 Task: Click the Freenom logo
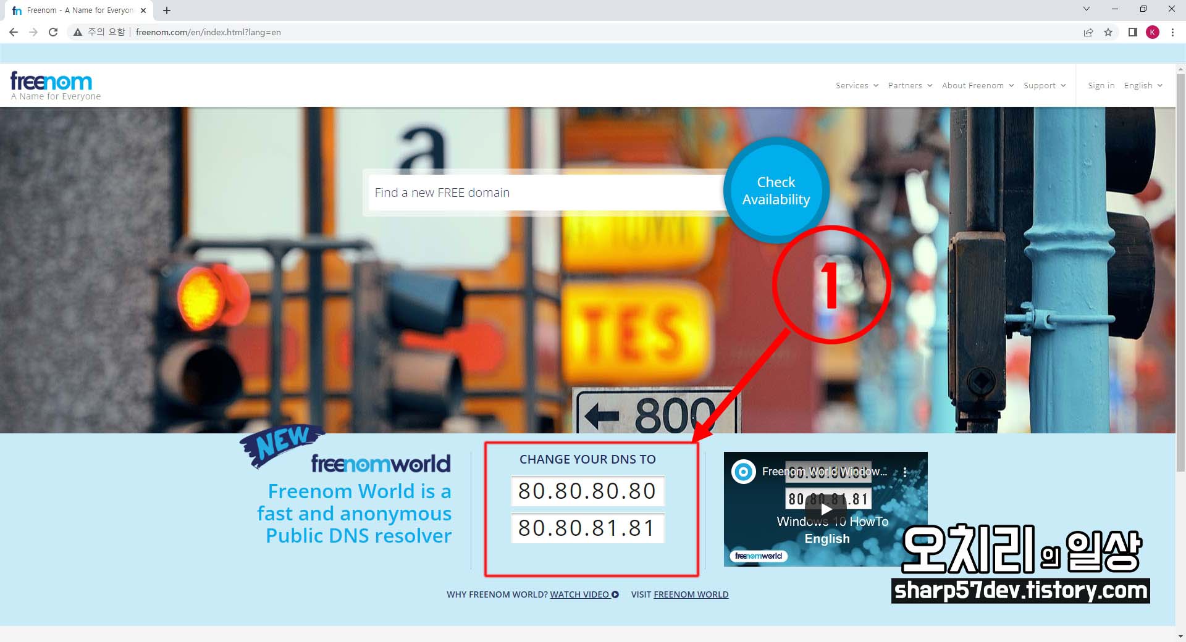51,81
